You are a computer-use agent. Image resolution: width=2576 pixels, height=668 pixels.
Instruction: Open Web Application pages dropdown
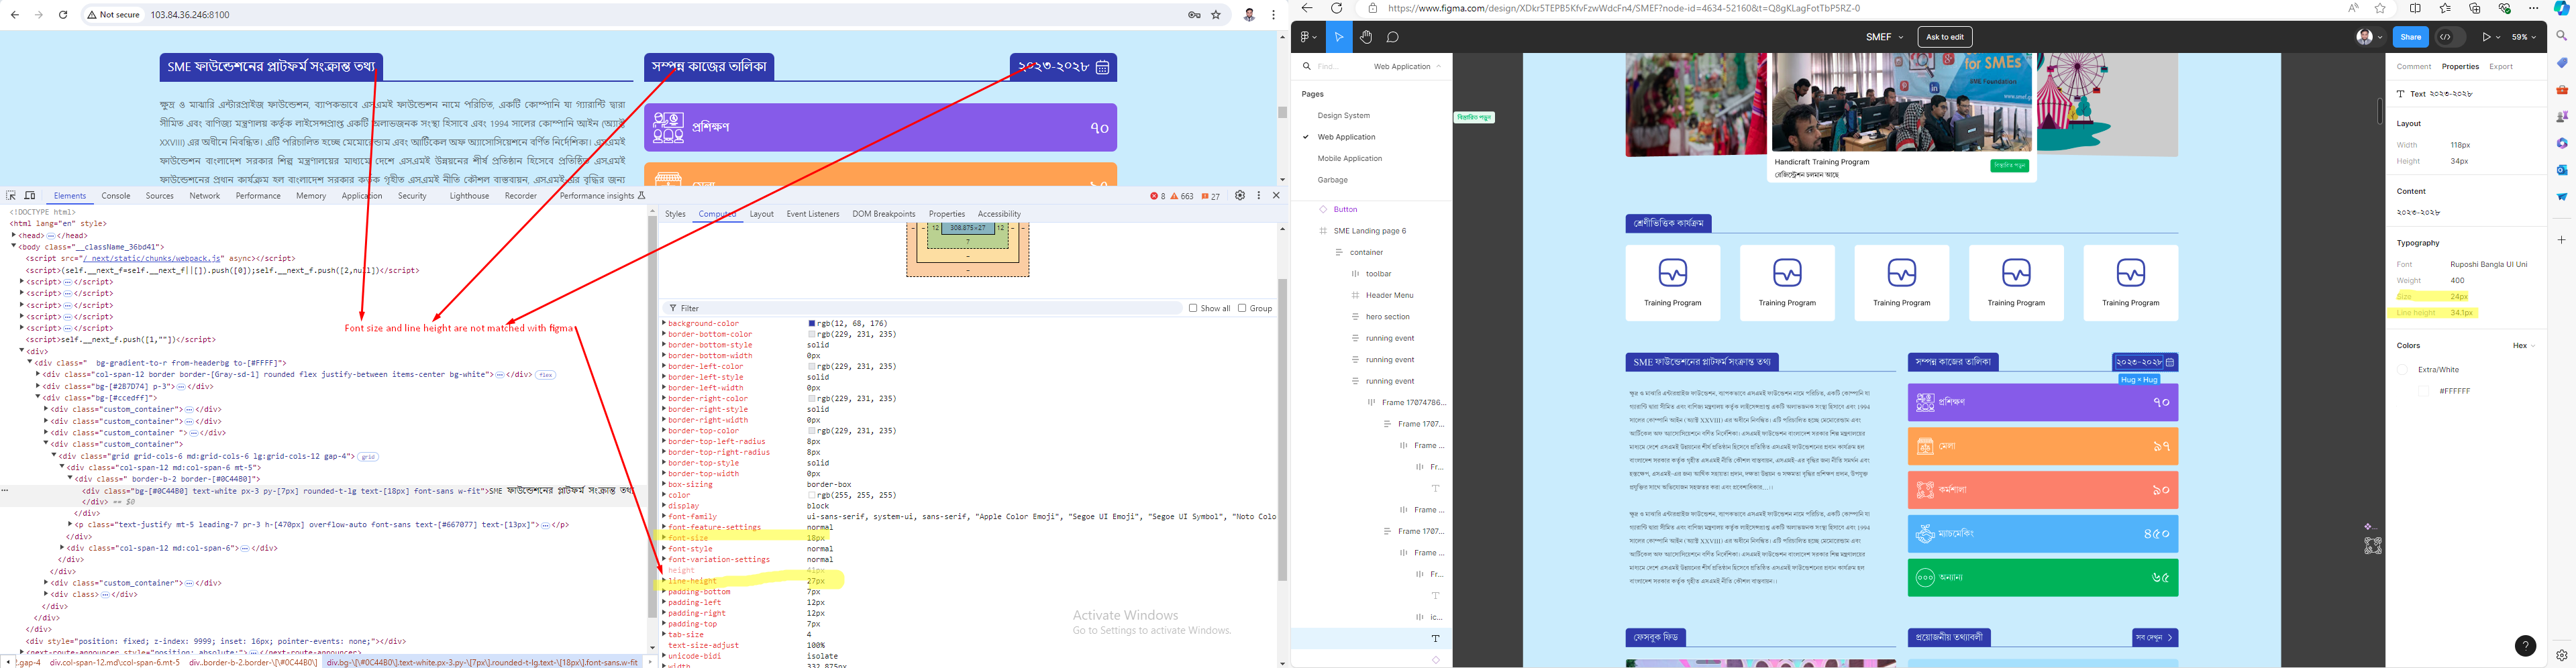1407,67
